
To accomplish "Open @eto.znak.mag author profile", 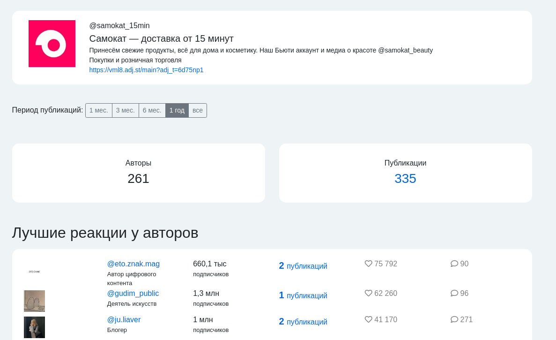I will pos(133,264).
